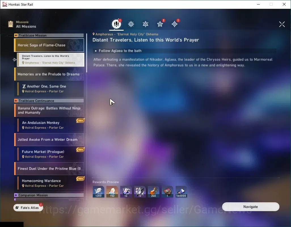Click the tracking marker beside Distant Travelers
The width and height of the screenshot is (291, 227).
point(15,60)
